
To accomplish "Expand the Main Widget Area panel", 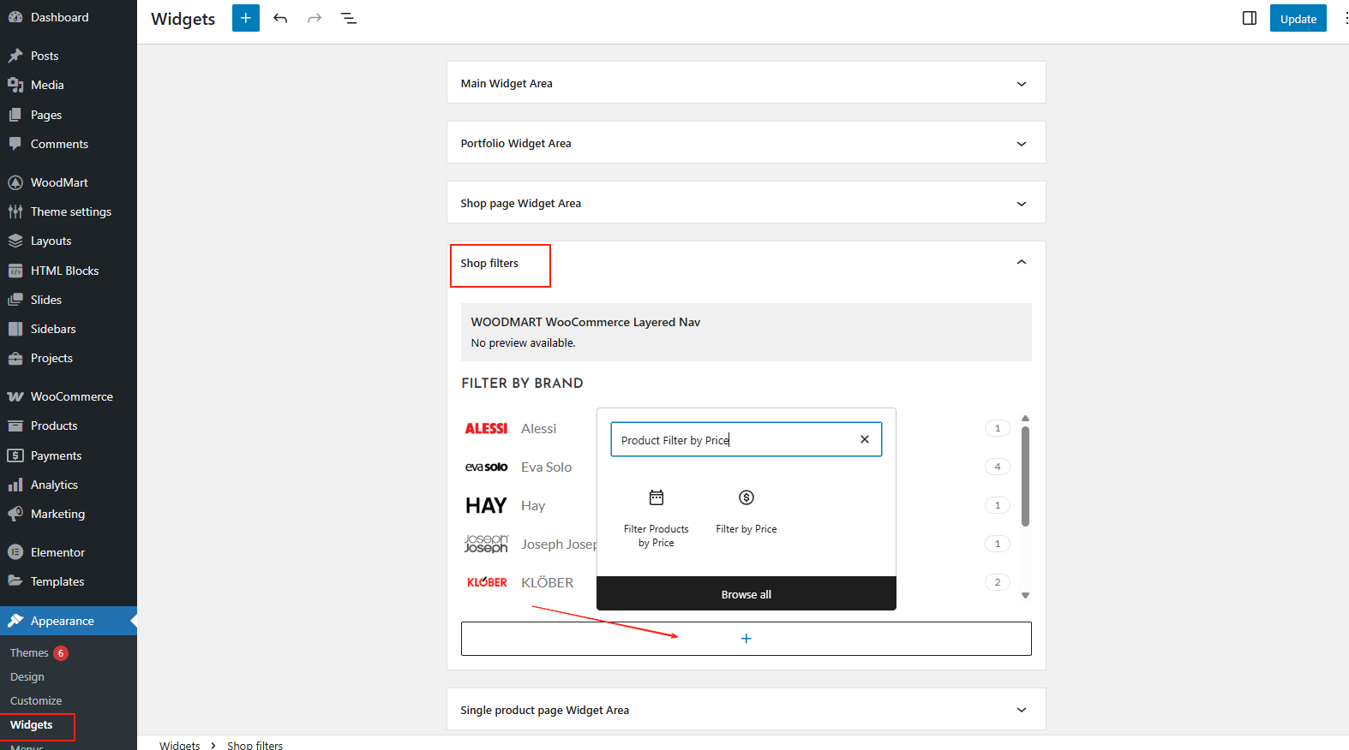I will click(1021, 84).
